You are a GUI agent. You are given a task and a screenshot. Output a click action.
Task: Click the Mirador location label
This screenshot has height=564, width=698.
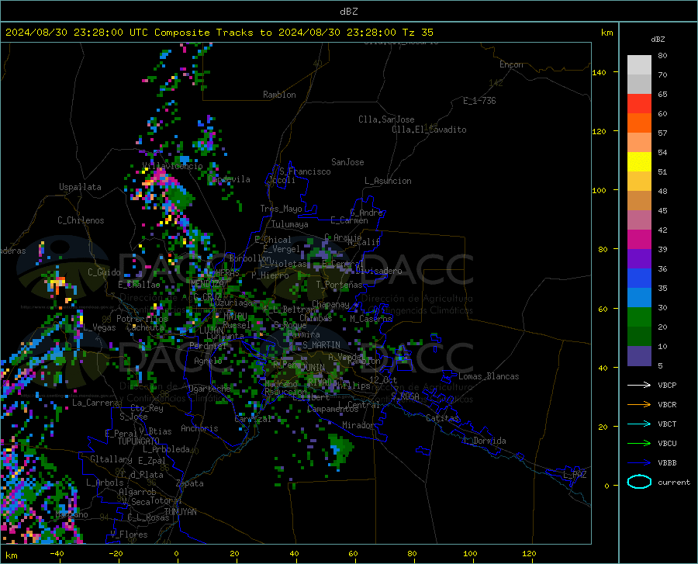[358, 425]
